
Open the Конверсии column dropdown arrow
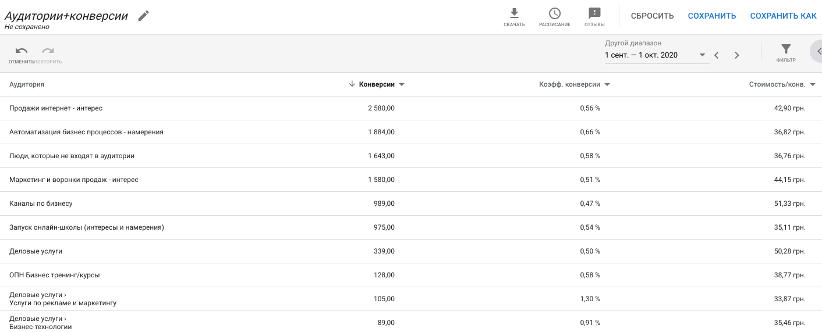coord(402,85)
